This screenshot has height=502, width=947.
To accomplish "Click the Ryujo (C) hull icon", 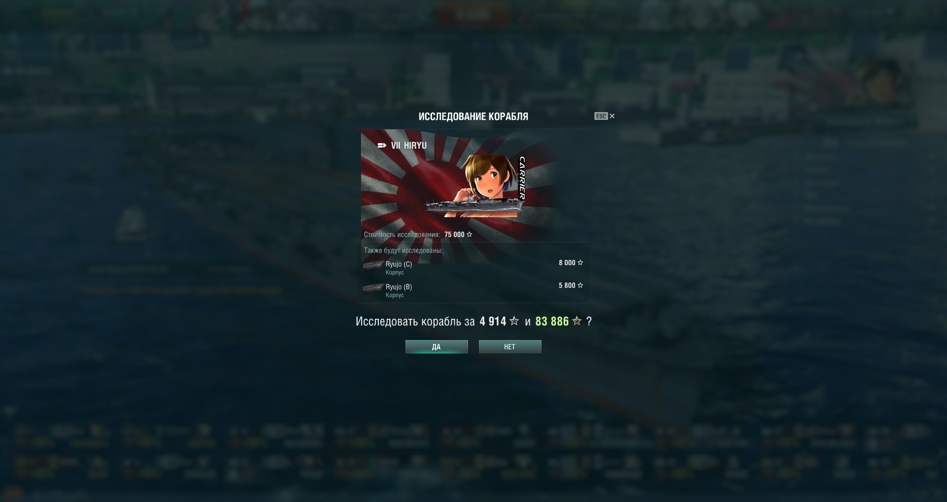I will click(373, 266).
